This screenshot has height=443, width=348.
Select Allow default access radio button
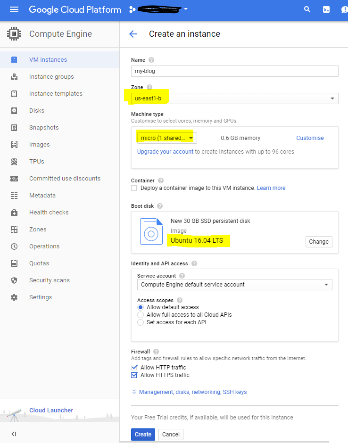(141, 307)
